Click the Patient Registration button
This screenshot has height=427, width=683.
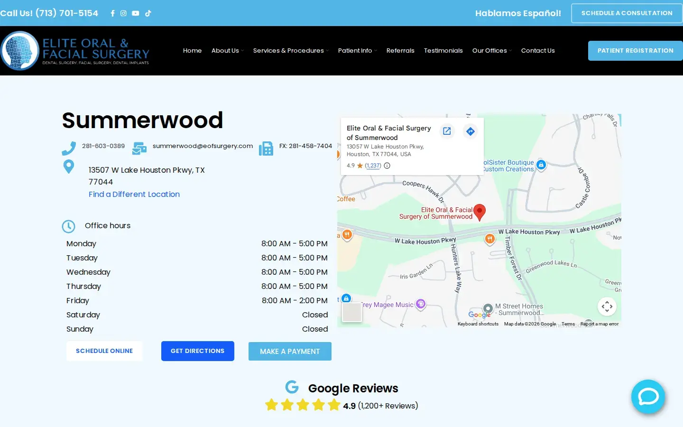[636, 51]
